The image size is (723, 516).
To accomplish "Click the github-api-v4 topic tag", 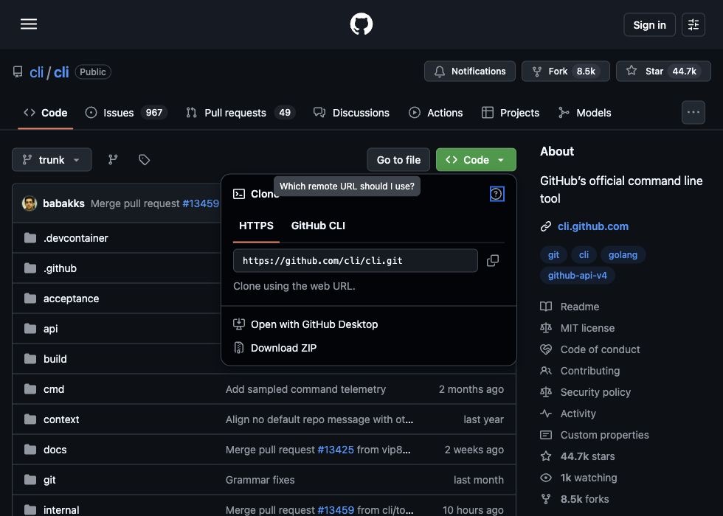I will tap(577, 276).
